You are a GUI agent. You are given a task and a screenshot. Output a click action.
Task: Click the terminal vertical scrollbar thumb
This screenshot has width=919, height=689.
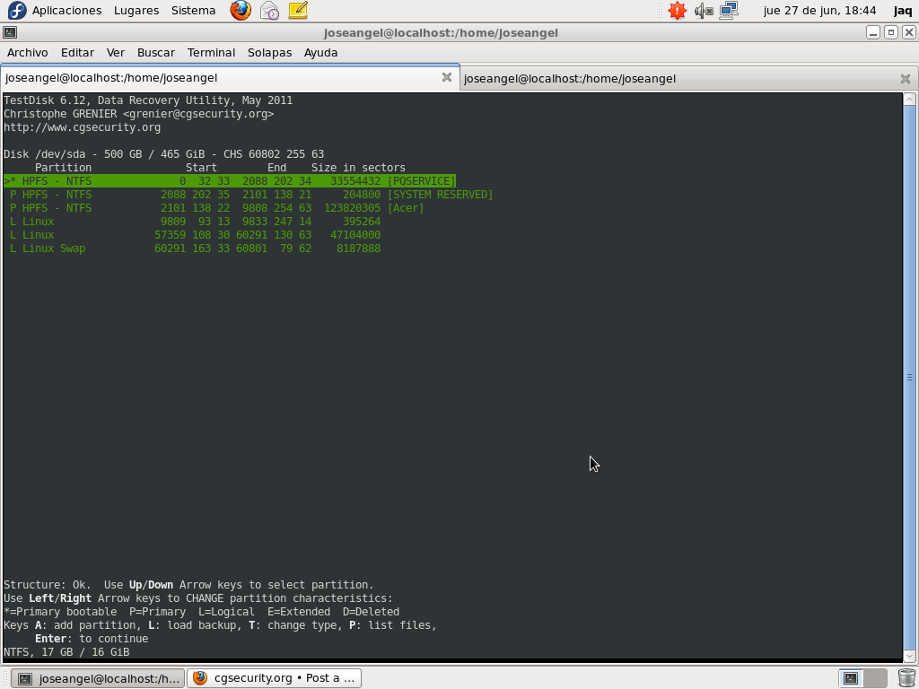tap(910, 378)
